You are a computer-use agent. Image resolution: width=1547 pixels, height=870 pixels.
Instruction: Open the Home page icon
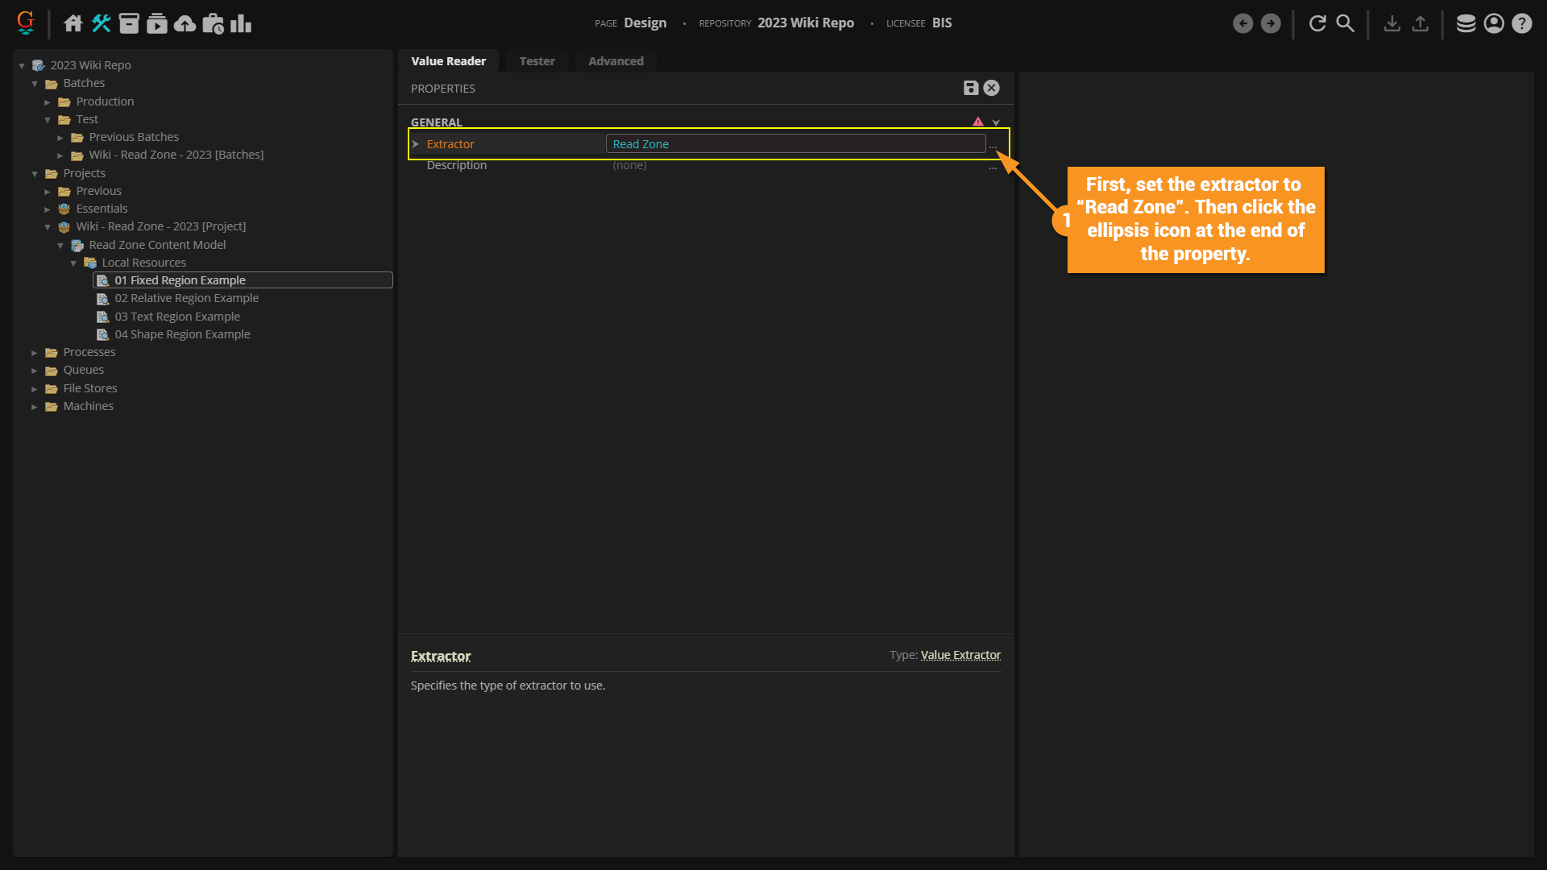click(x=73, y=23)
